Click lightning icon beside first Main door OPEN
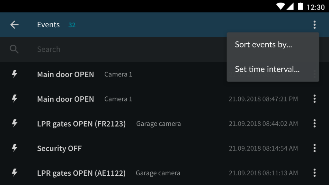 pyautogui.click(x=14, y=74)
